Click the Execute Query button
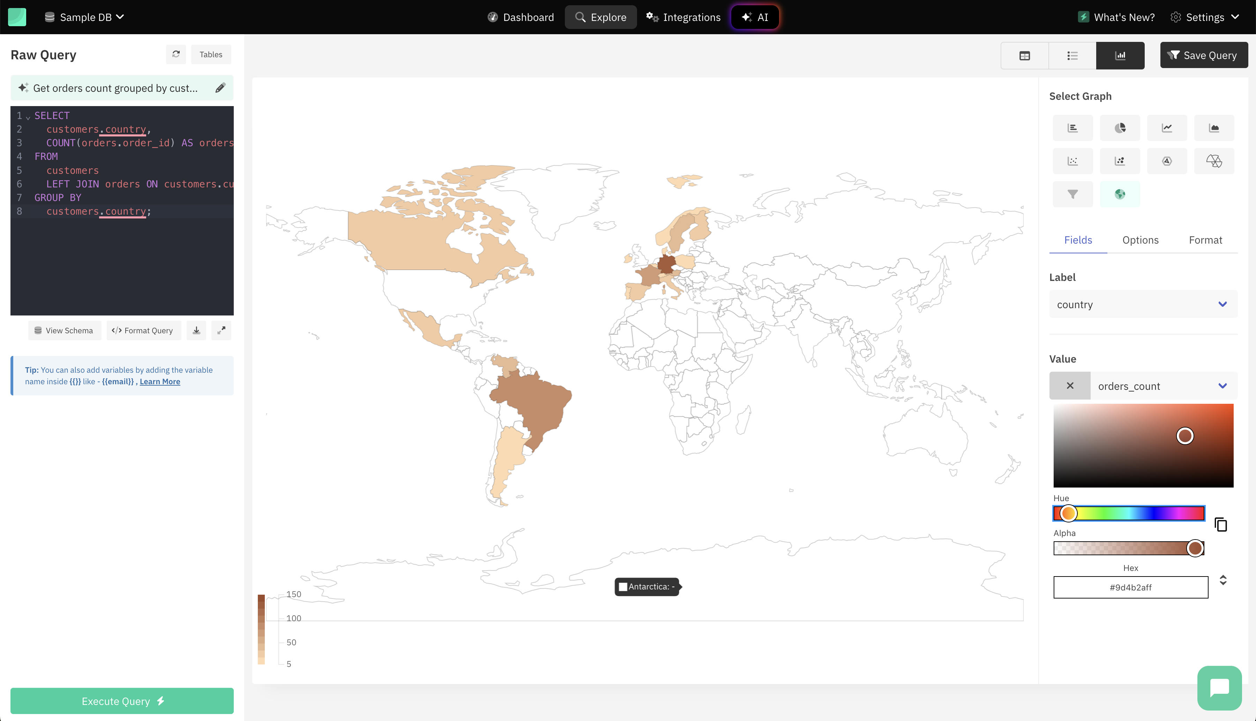The width and height of the screenshot is (1256, 721). click(x=122, y=701)
